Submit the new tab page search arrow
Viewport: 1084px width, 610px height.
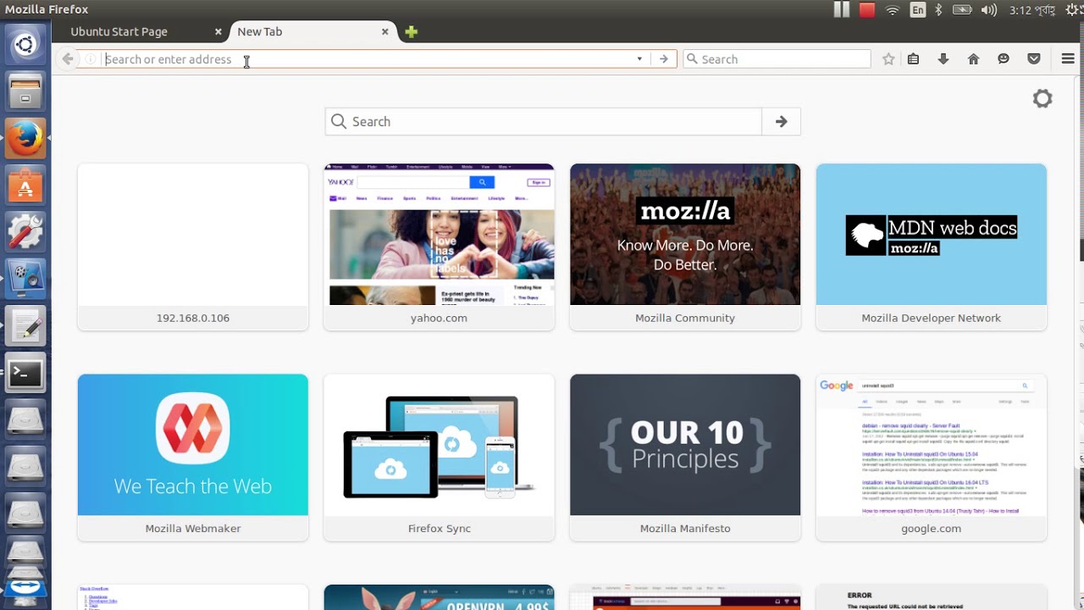781,122
